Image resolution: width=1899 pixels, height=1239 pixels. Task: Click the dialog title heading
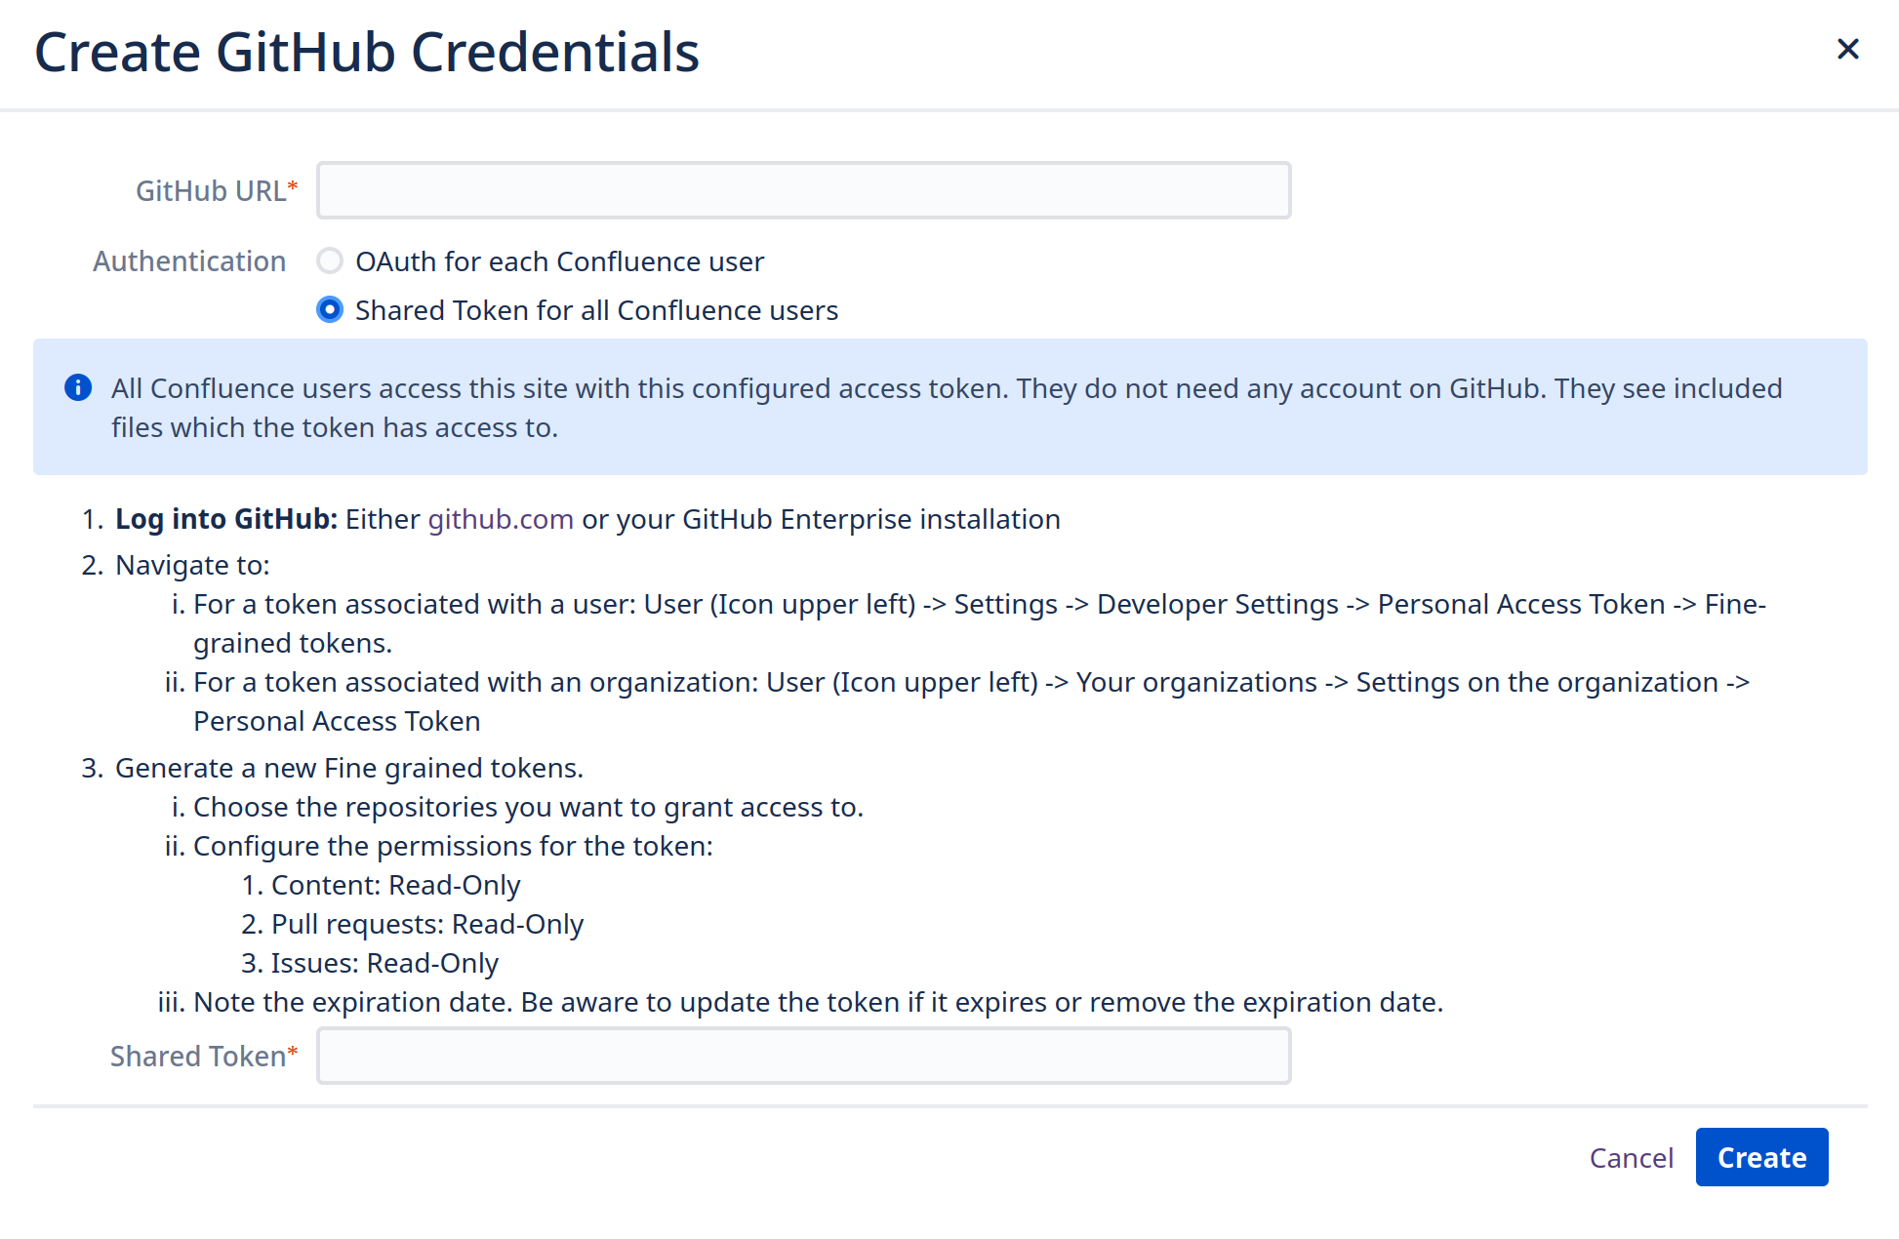coord(367,53)
